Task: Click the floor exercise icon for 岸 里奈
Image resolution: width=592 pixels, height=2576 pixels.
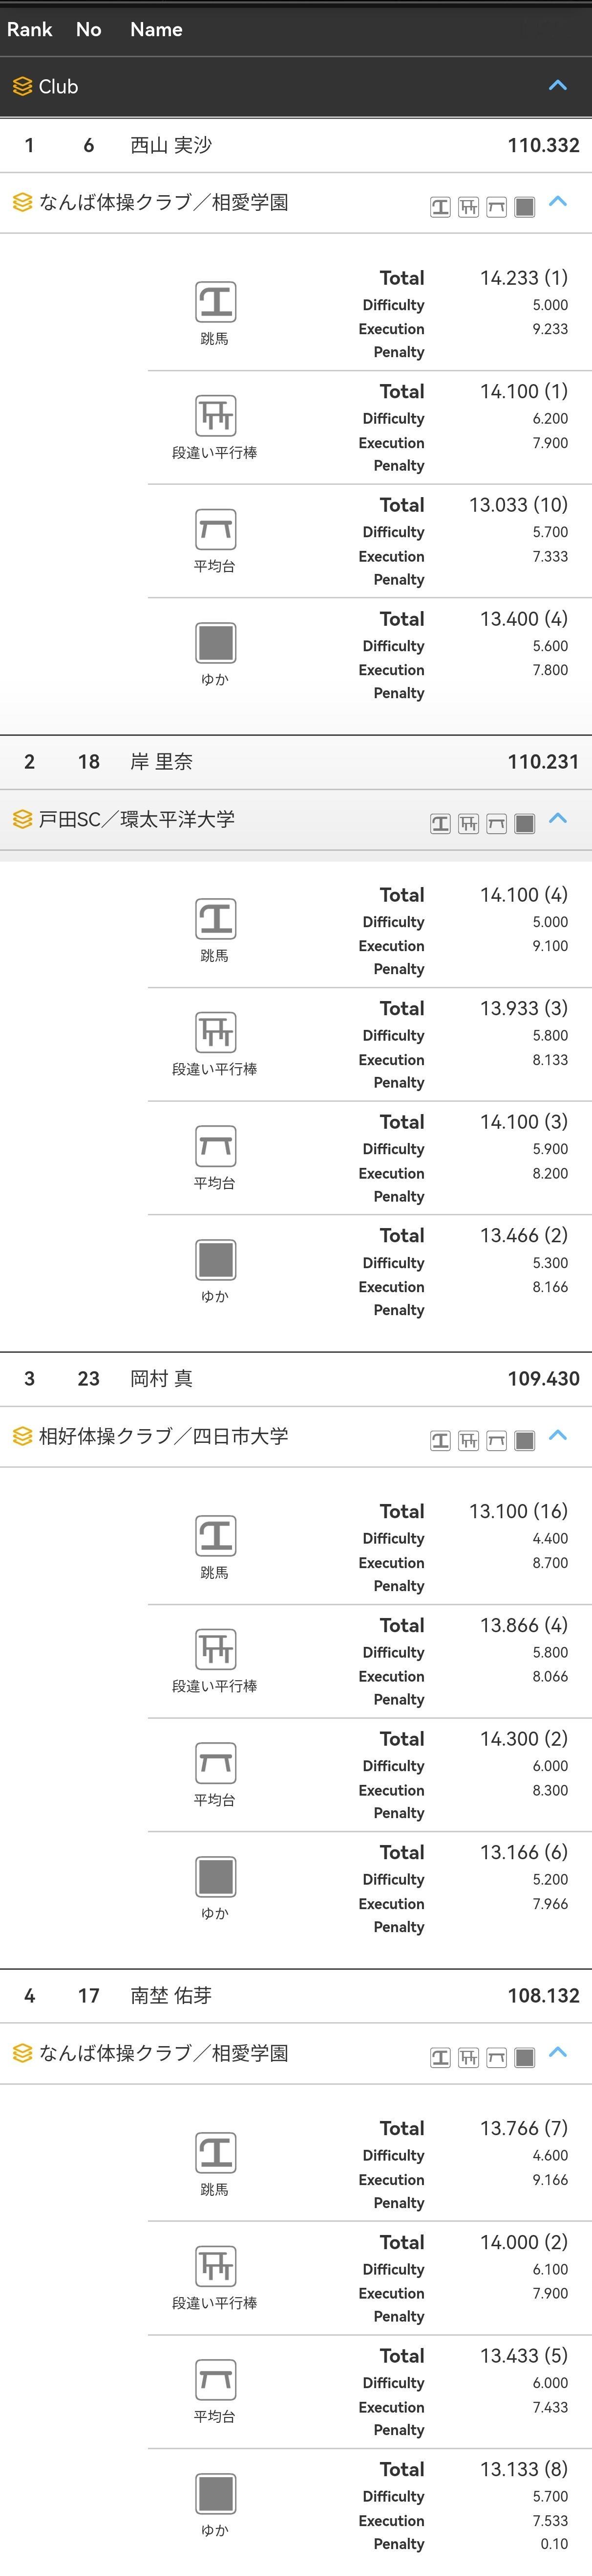Action: click(x=214, y=1260)
